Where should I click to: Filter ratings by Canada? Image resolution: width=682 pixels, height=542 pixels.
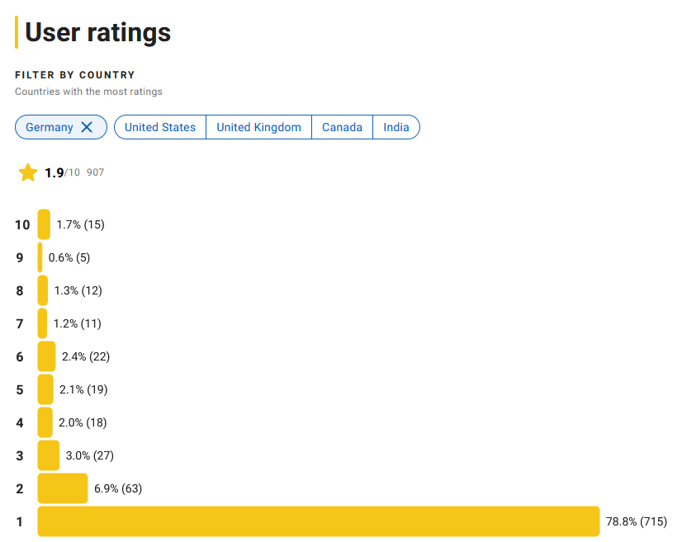[342, 127]
